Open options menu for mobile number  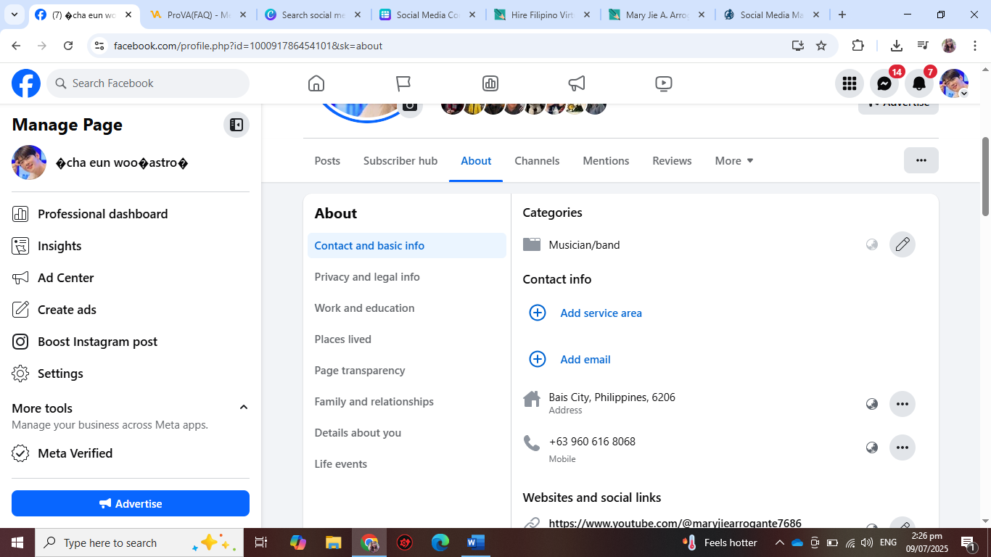click(902, 447)
